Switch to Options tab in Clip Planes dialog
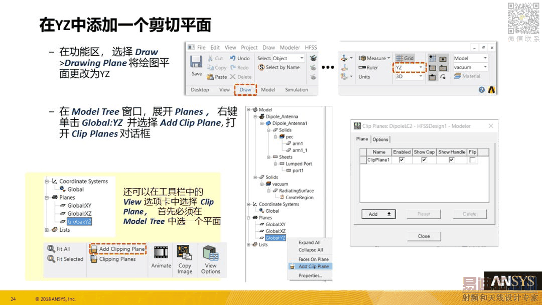This screenshot has width=542, height=305. tap(380, 139)
